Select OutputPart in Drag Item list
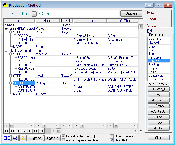Image resolution: width=175 pixels, height=145 pixels. pyautogui.click(x=159, y=76)
